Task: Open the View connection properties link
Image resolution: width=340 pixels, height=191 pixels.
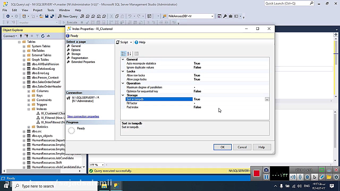Action: (83, 116)
